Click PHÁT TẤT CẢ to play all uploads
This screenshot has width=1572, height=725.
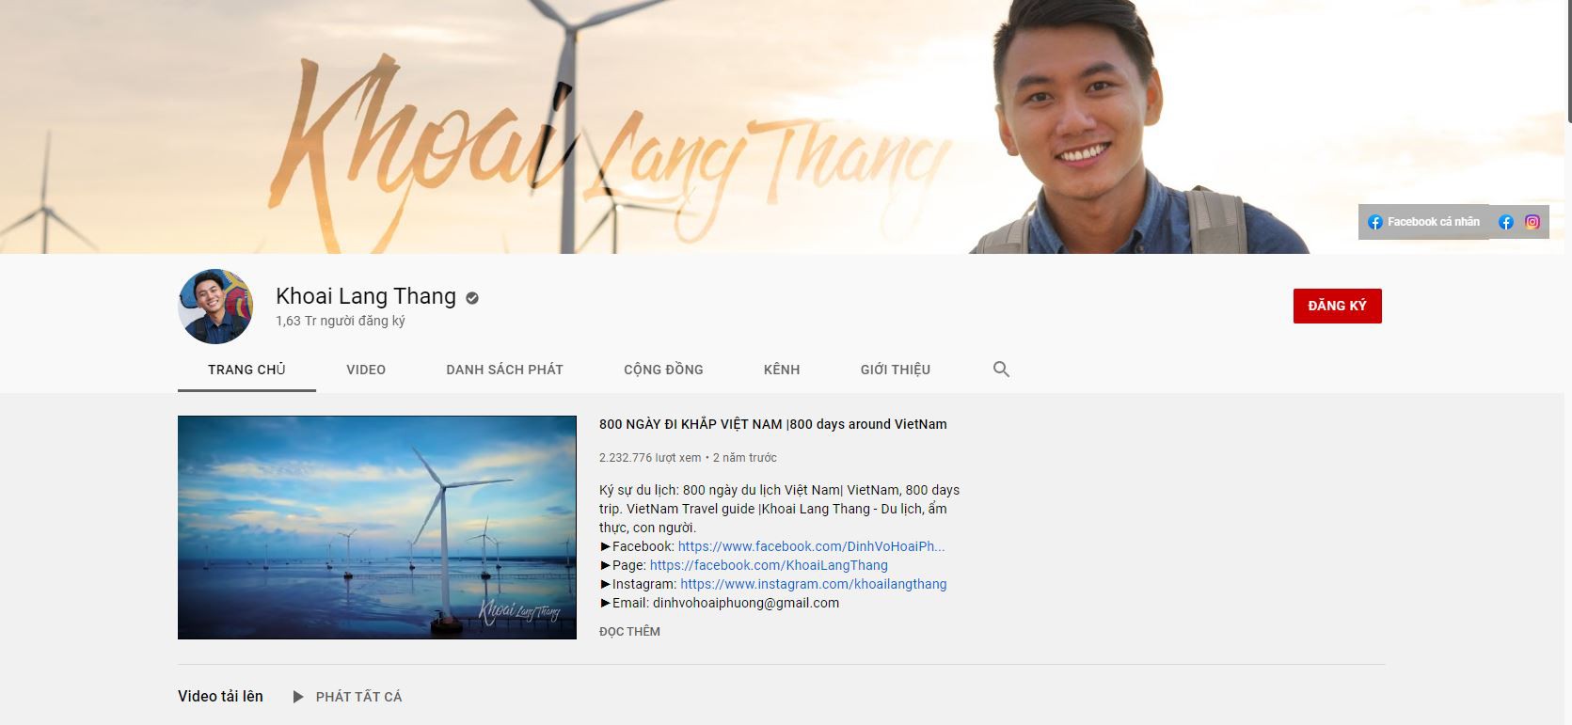pos(358,697)
